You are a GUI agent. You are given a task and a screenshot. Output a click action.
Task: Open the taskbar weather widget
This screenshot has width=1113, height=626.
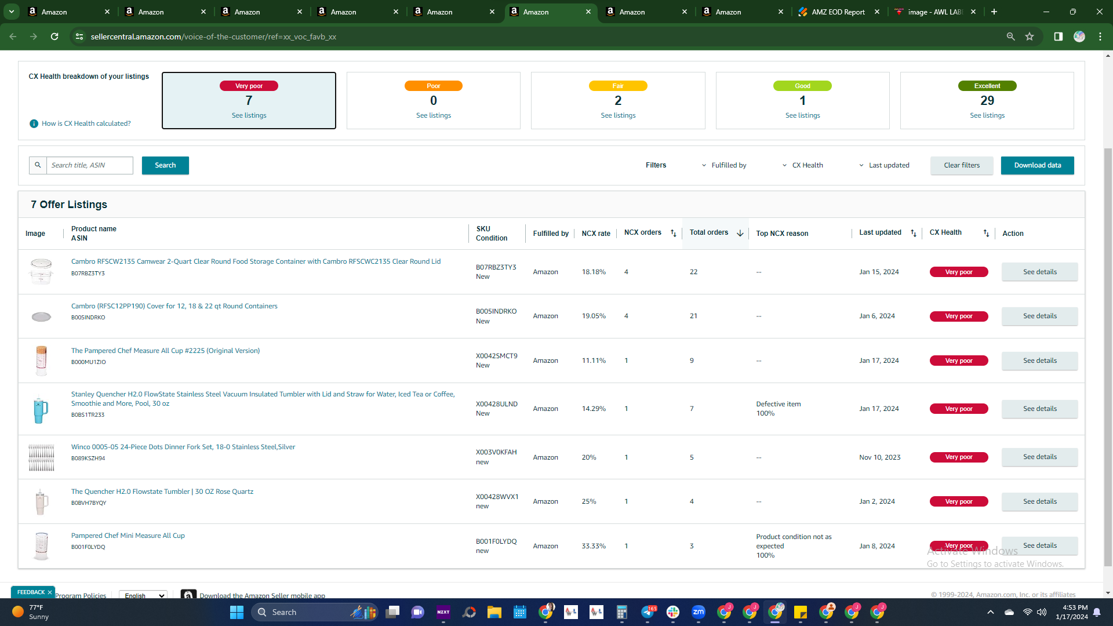(x=31, y=612)
